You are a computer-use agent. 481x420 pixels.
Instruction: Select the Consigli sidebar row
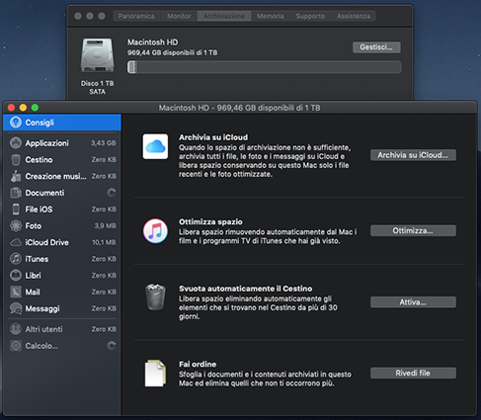tap(62, 123)
